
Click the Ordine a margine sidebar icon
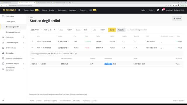[x=3, y=43]
